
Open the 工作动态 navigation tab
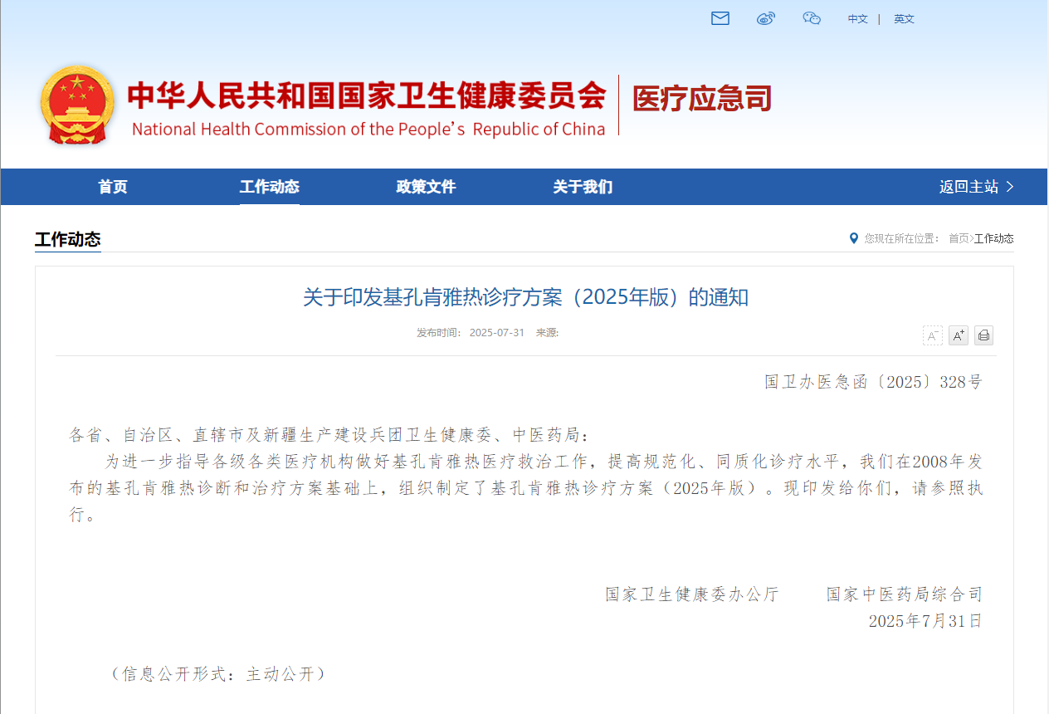tap(270, 187)
